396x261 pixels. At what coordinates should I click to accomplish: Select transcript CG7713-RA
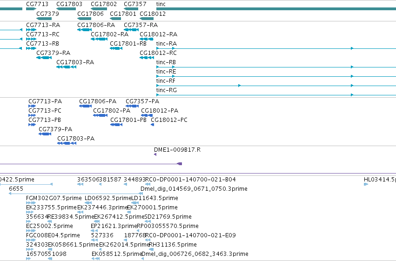tap(43, 25)
